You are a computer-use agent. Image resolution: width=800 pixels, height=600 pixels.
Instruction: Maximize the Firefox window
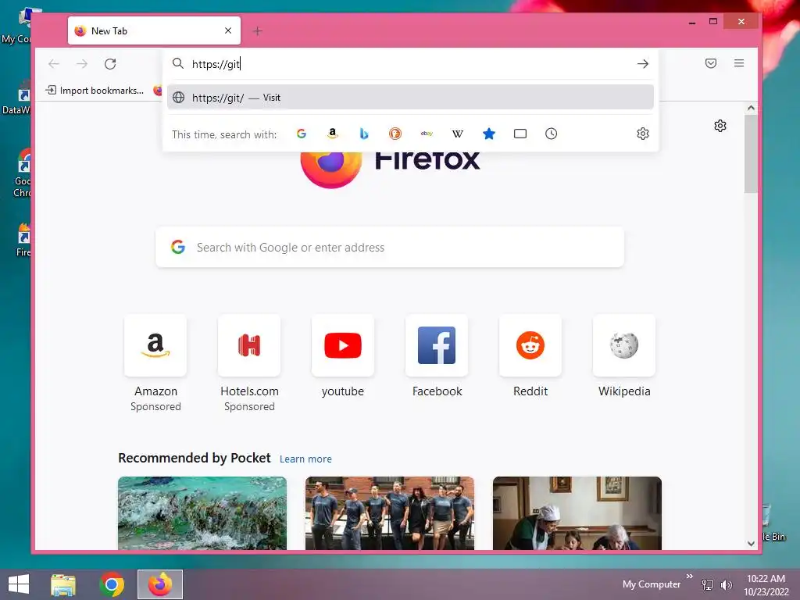(x=713, y=21)
